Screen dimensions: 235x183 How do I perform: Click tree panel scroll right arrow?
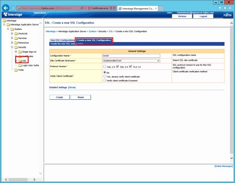point(34,179)
